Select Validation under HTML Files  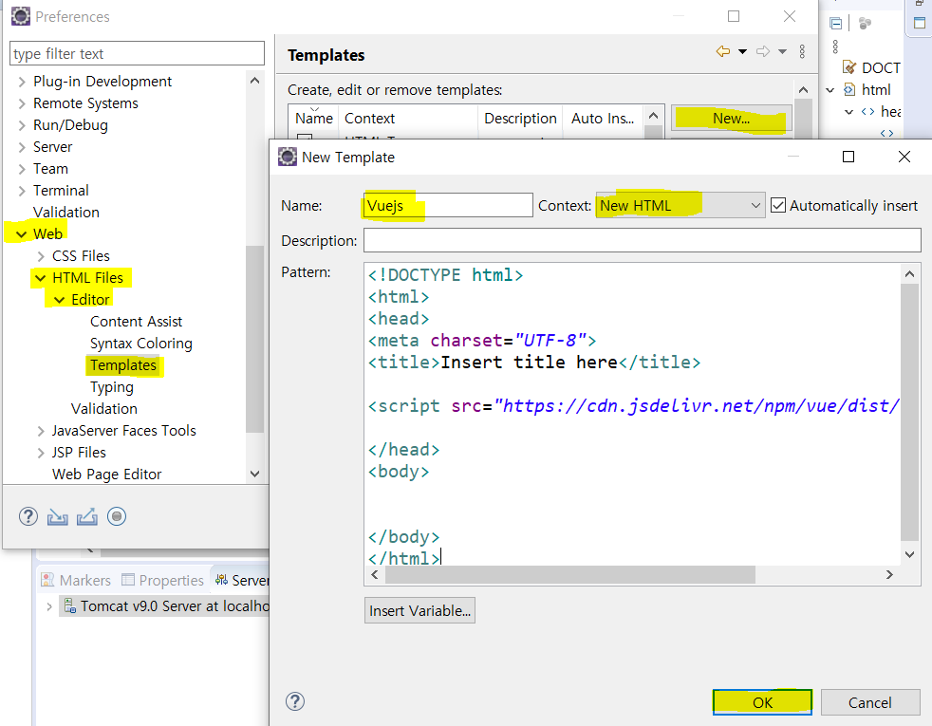(x=104, y=409)
